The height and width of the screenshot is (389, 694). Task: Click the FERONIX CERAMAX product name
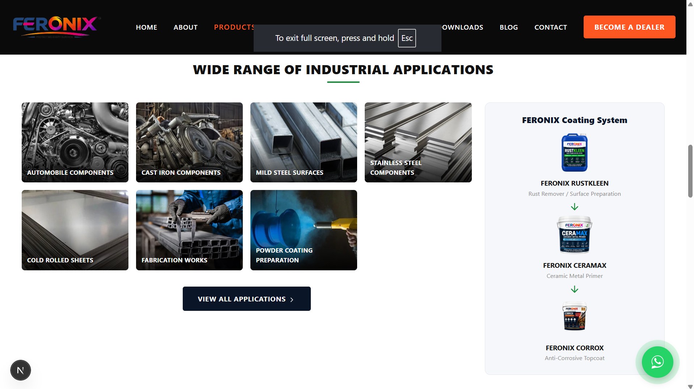click(575, 266)
